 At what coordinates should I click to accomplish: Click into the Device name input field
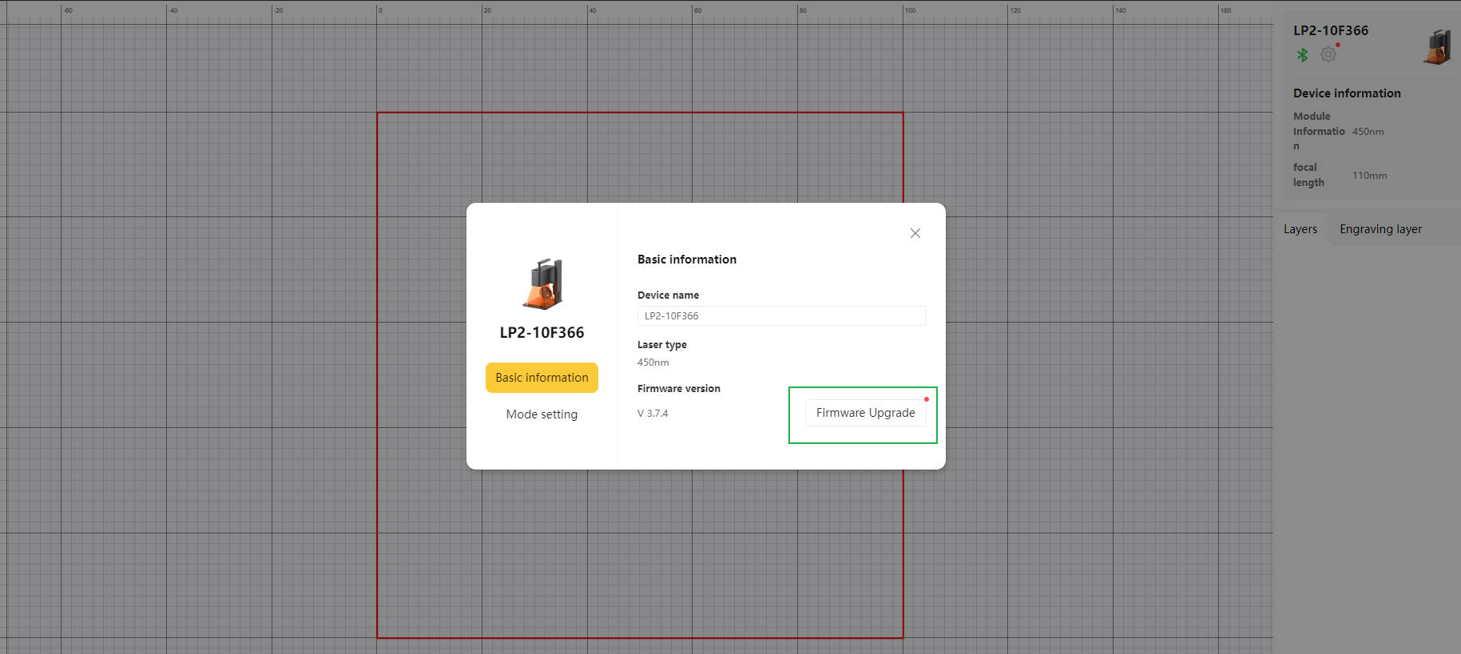click(781, 316)
